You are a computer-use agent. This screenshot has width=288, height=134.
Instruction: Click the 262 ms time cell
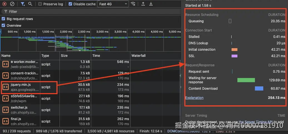tap(123, 119)
